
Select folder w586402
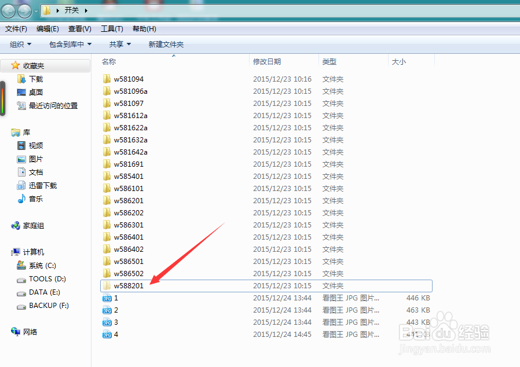click(129, 249)
